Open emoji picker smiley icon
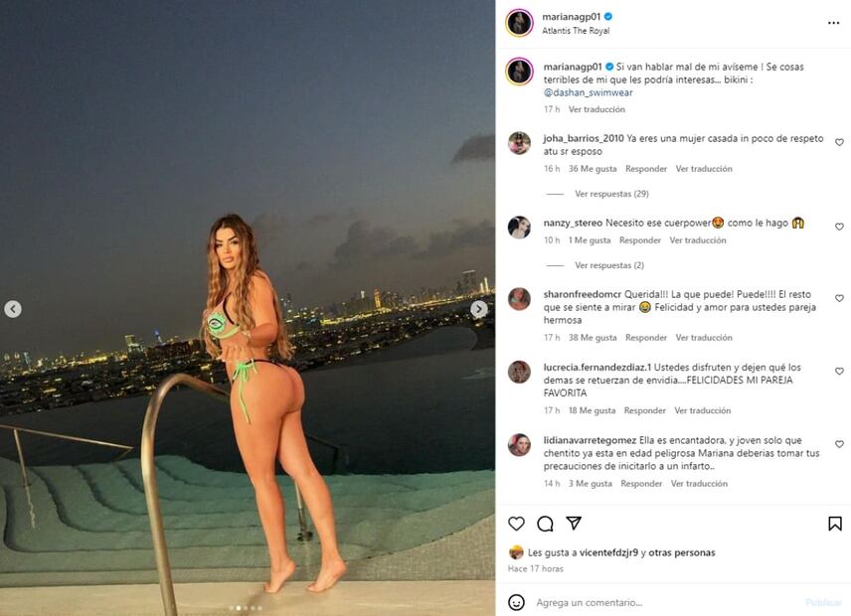Screen dimensions: 851x616 coord(516,602)
